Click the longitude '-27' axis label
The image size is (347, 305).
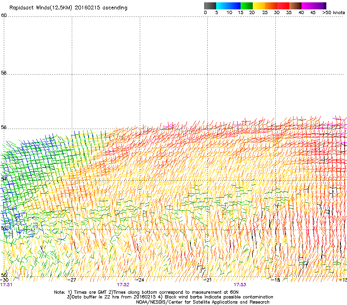tap(72, 280)
